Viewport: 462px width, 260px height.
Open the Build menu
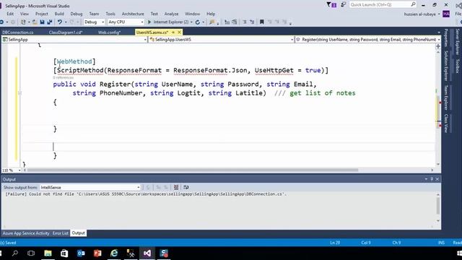click(x=59, y=14)
